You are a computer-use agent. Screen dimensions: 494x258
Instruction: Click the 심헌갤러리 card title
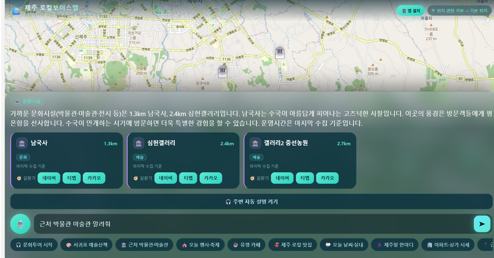click(x=161, y=143)
